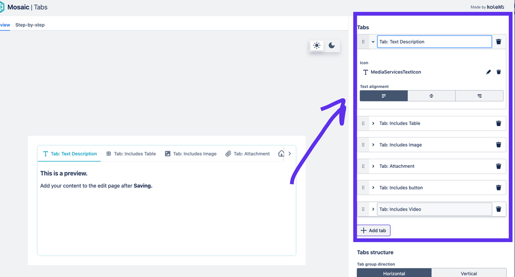
Task: Delete the Tab: Includes Table entry
Action: point(499,124)
